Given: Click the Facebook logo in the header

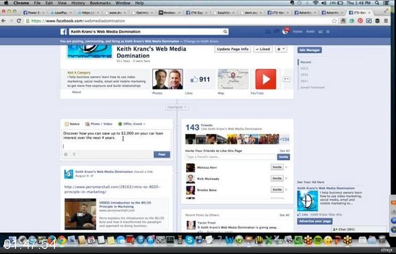Looking at the screenshot, I should tap(63, 32).
